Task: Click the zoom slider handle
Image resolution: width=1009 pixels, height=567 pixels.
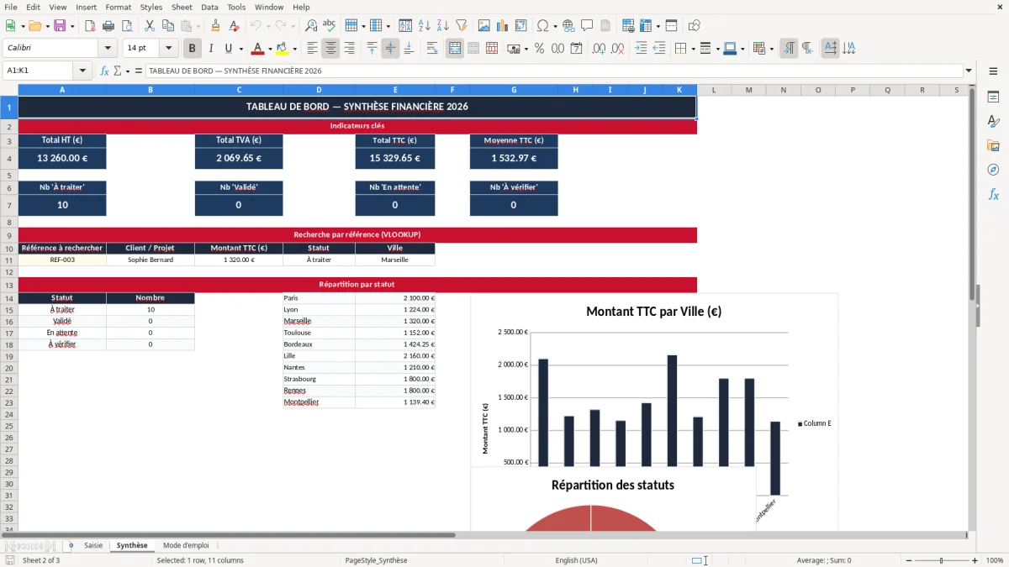Action: (942, 560)
